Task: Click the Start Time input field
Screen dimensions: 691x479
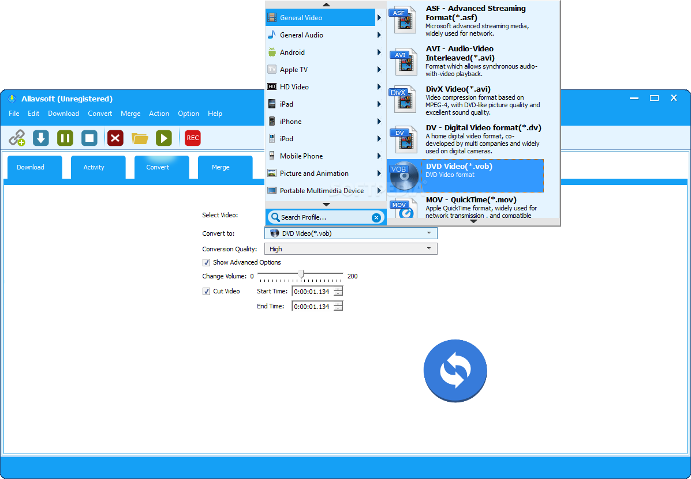Action: point(312,291)
